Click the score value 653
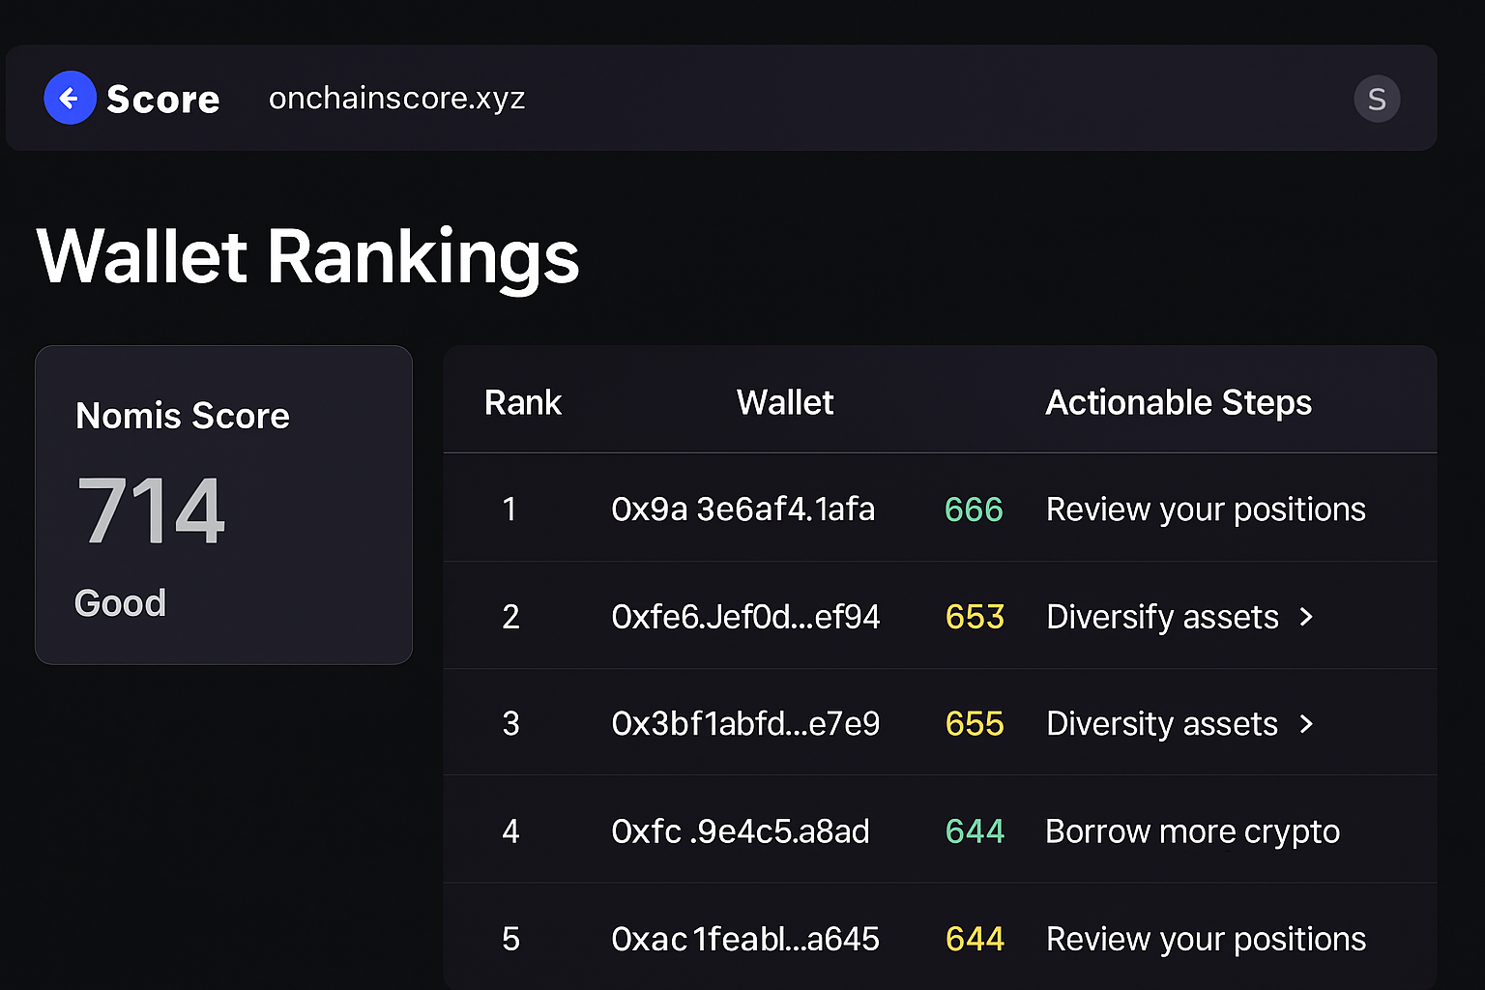 [975, 617]
